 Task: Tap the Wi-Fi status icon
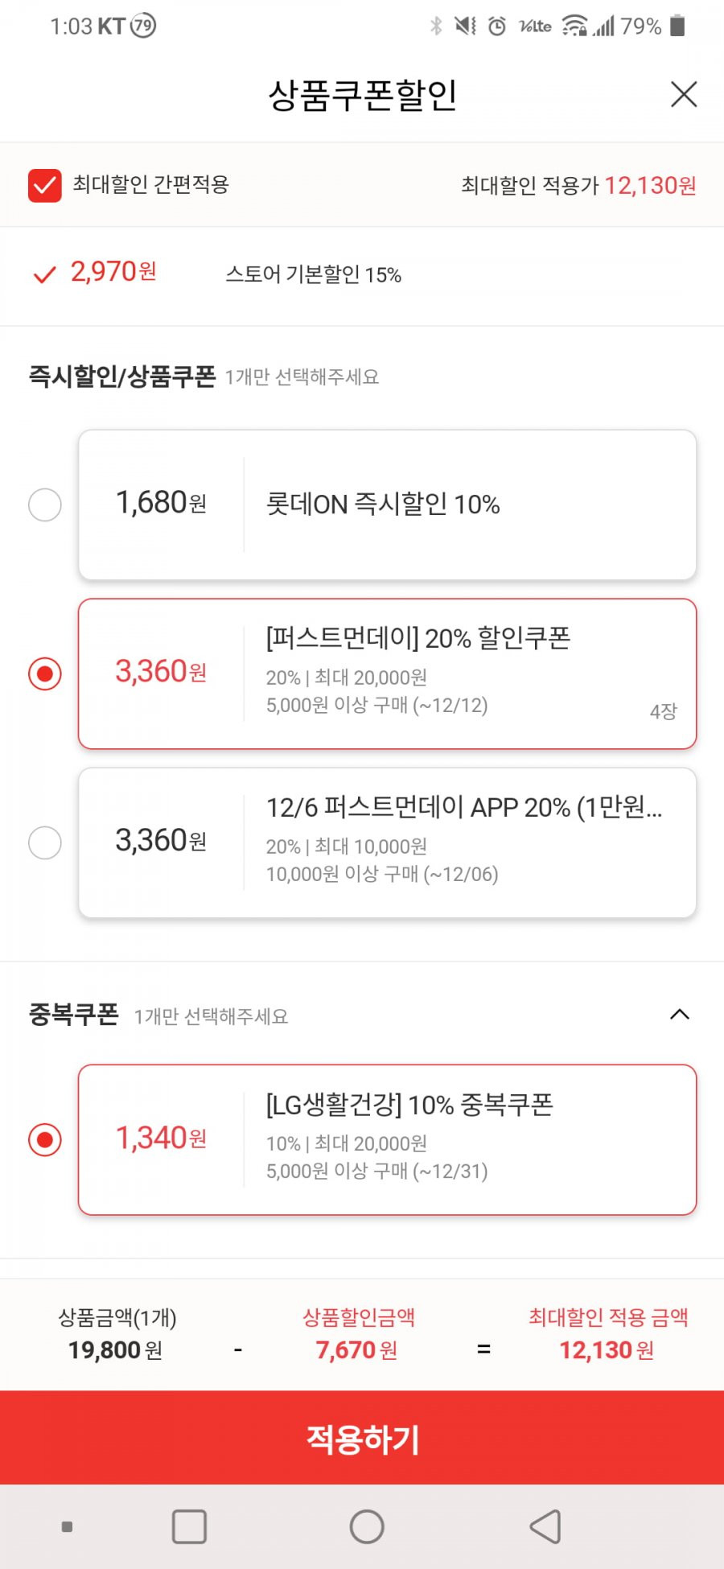(x=574, y=26)
